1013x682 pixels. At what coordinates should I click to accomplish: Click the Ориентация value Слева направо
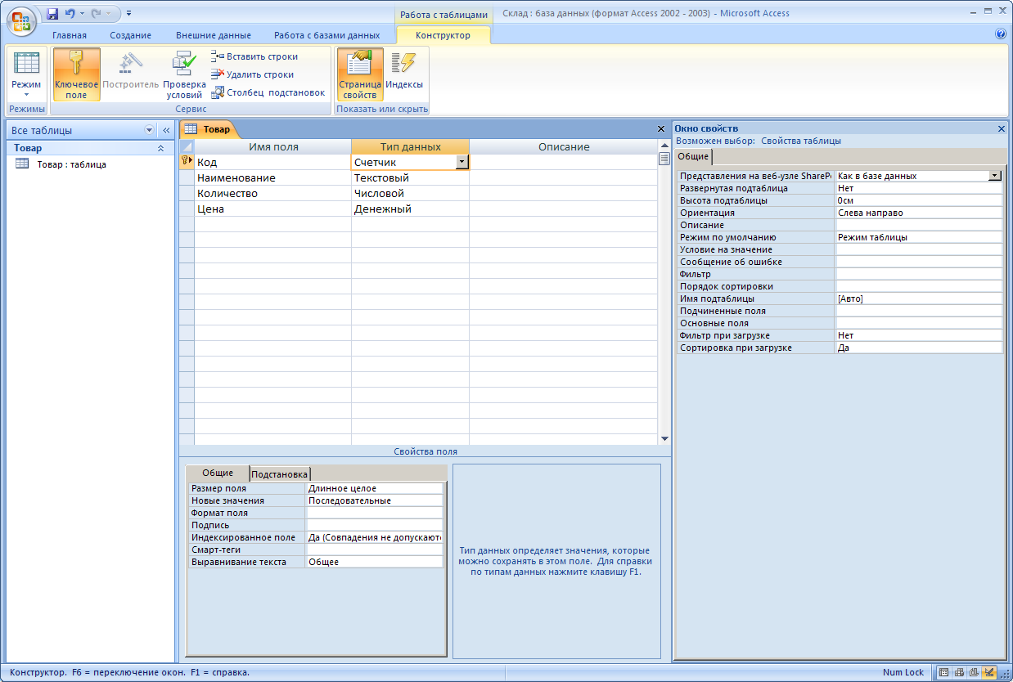coord(919,213)
